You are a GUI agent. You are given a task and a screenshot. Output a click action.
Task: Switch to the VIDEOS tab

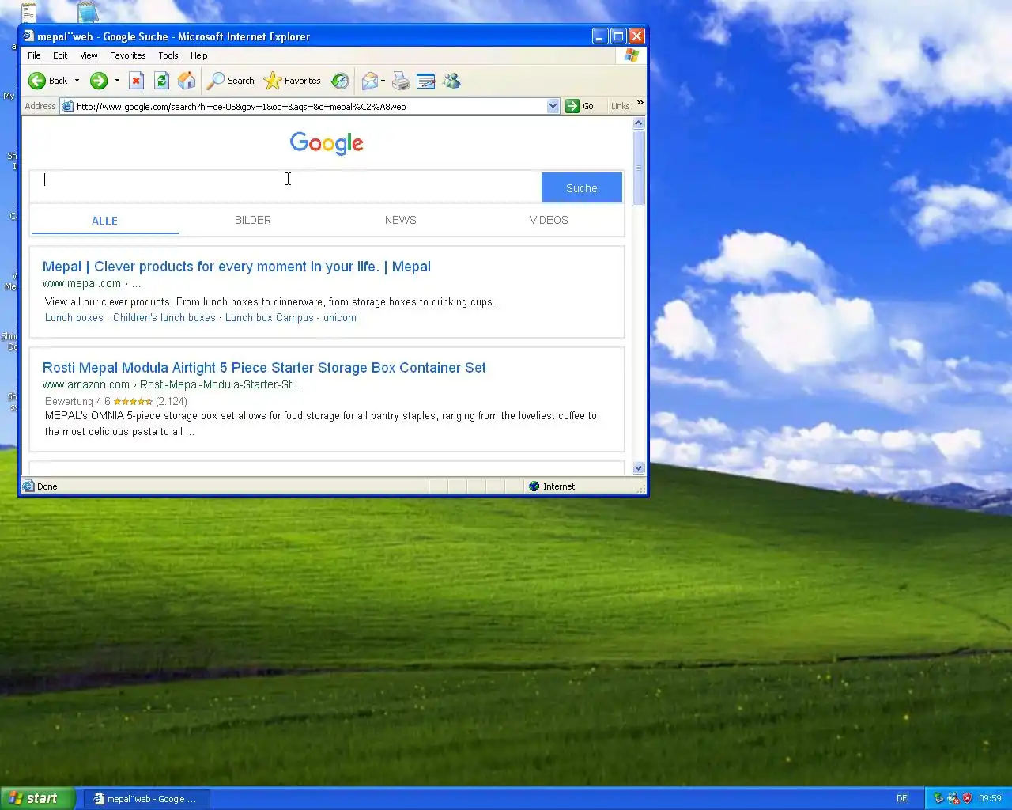pos(549,220)
